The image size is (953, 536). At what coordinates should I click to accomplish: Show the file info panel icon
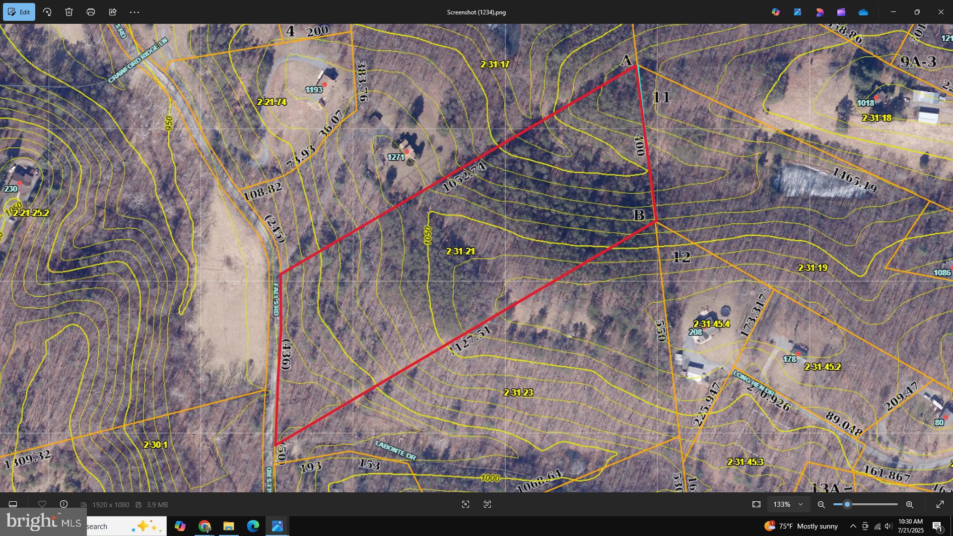pos(64,504)
